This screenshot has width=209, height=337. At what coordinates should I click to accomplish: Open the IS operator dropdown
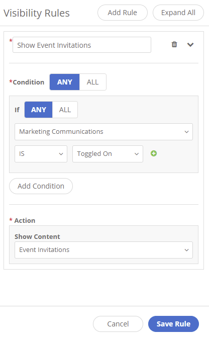click(x=41, y=154)
